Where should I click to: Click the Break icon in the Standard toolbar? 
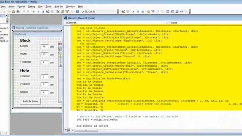point(39,12)
